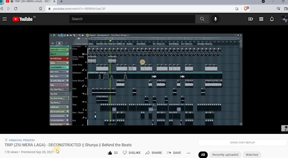The image size is (288, 158).
Task: Click the green playhead marker on timeline
Action: click(111, 41)
